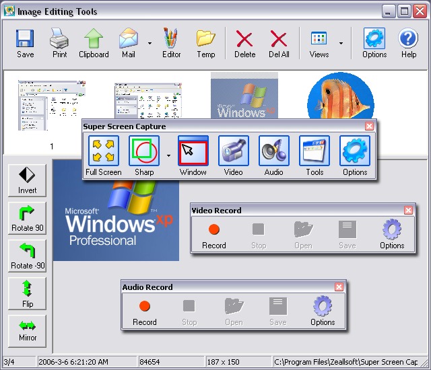Image resolution: width=431 pixels, height=370 pixels.
Task: Mirror the image horizontally
Action: coord(28,330)
